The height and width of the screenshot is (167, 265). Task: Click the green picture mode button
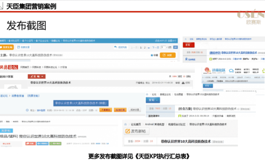click(55, 143)
